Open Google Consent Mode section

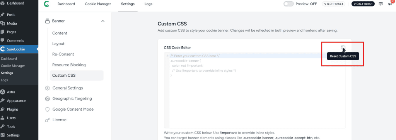point(73,109)
